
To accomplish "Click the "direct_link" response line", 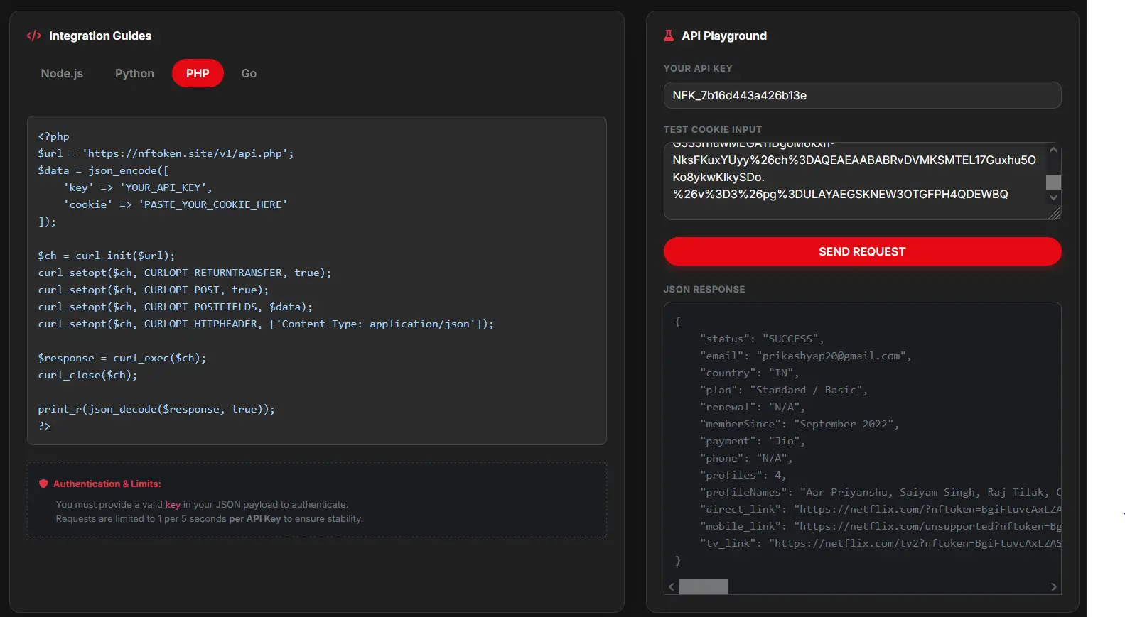I will click(x=880, y=509).
